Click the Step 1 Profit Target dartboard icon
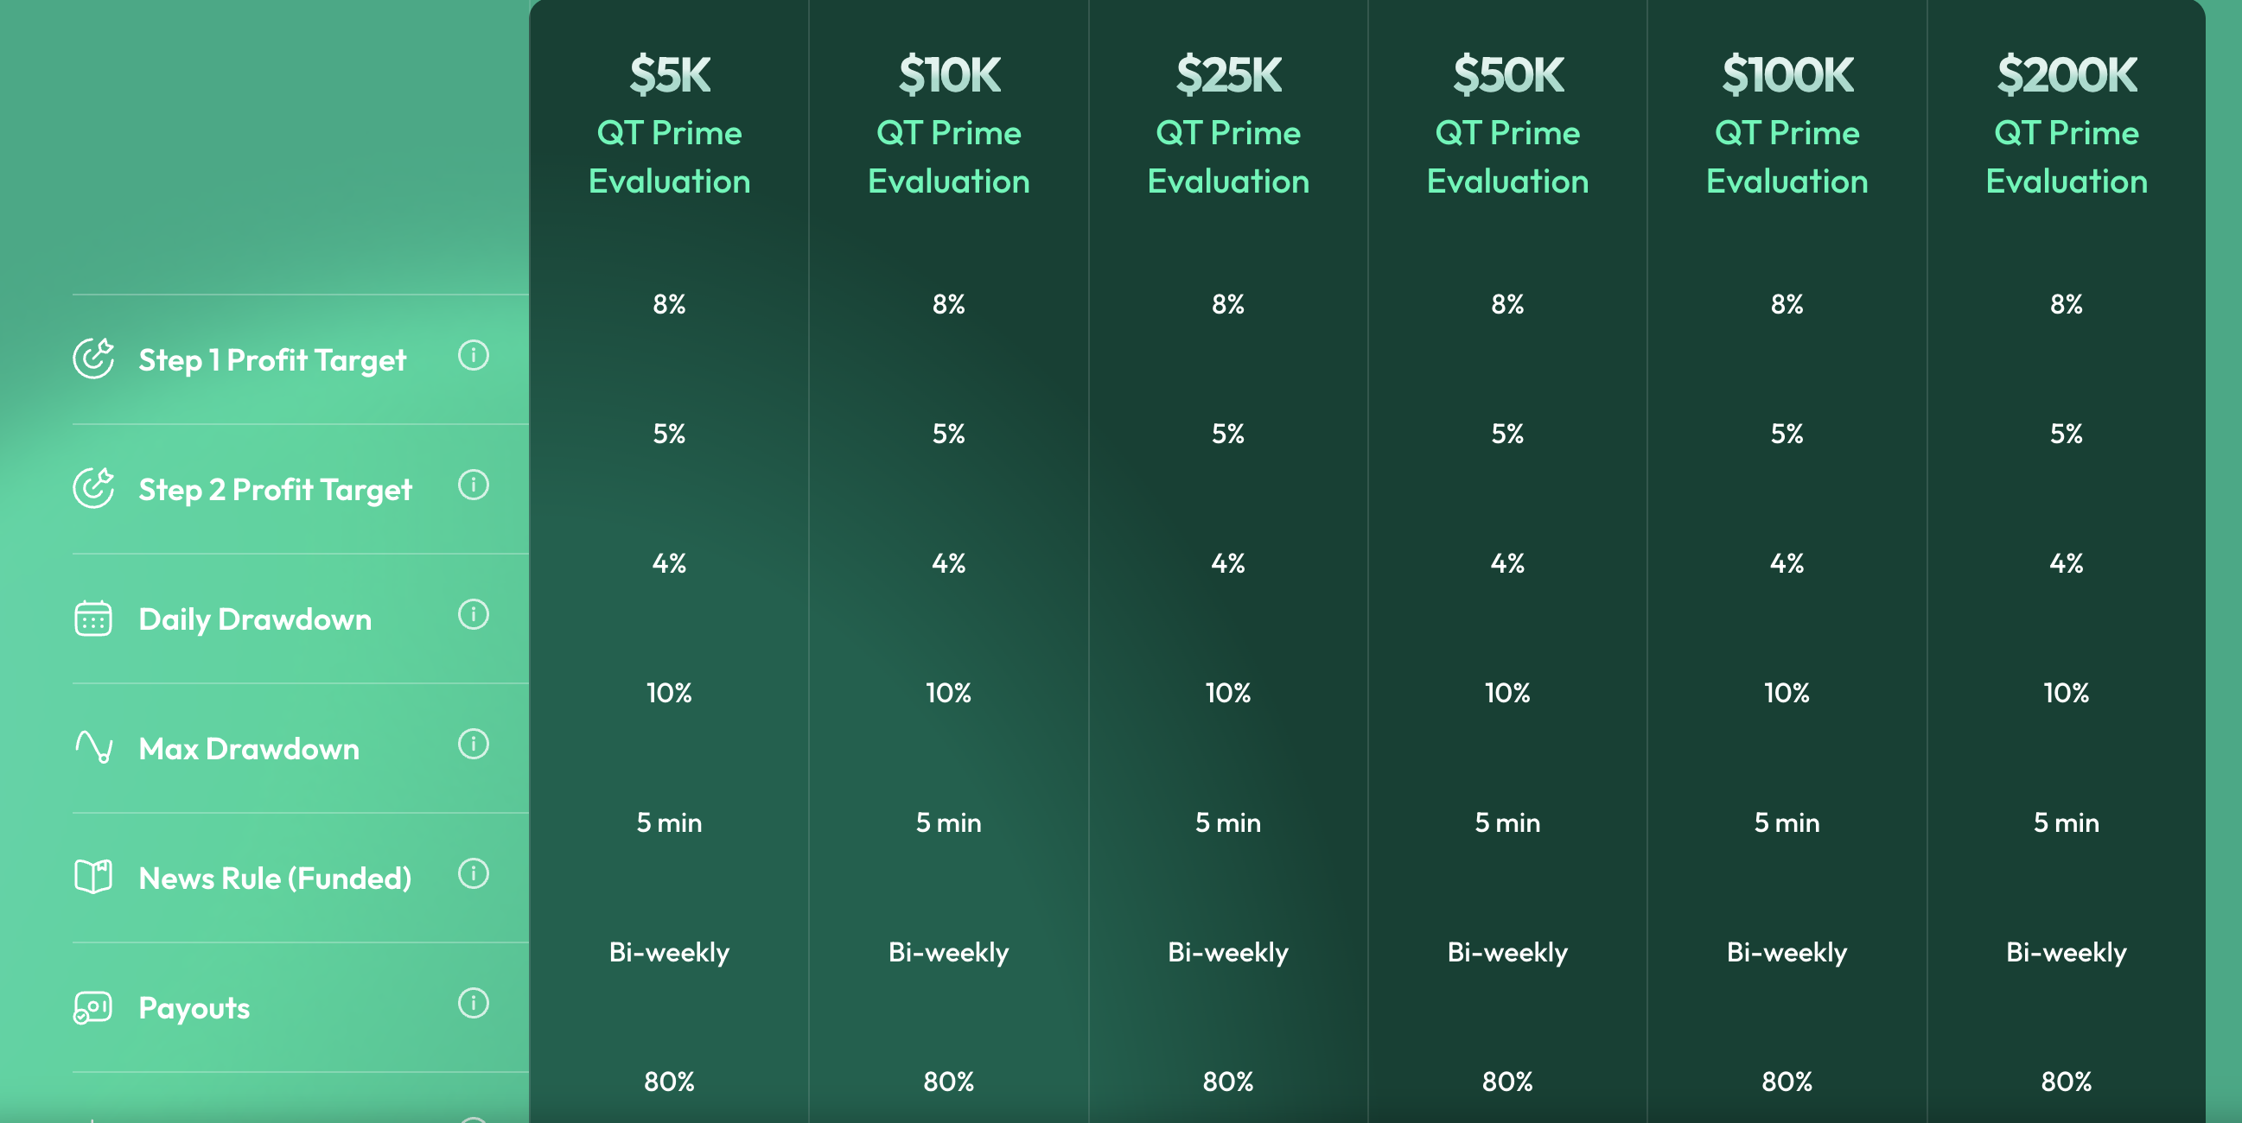 click(95, 357)
